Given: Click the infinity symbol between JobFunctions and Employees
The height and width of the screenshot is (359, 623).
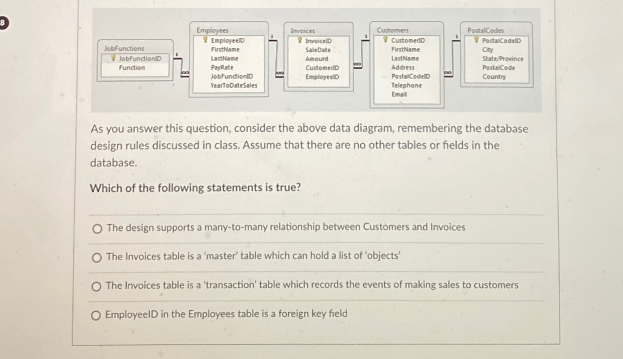Looking at the screenshot, I should pos(185,72).
